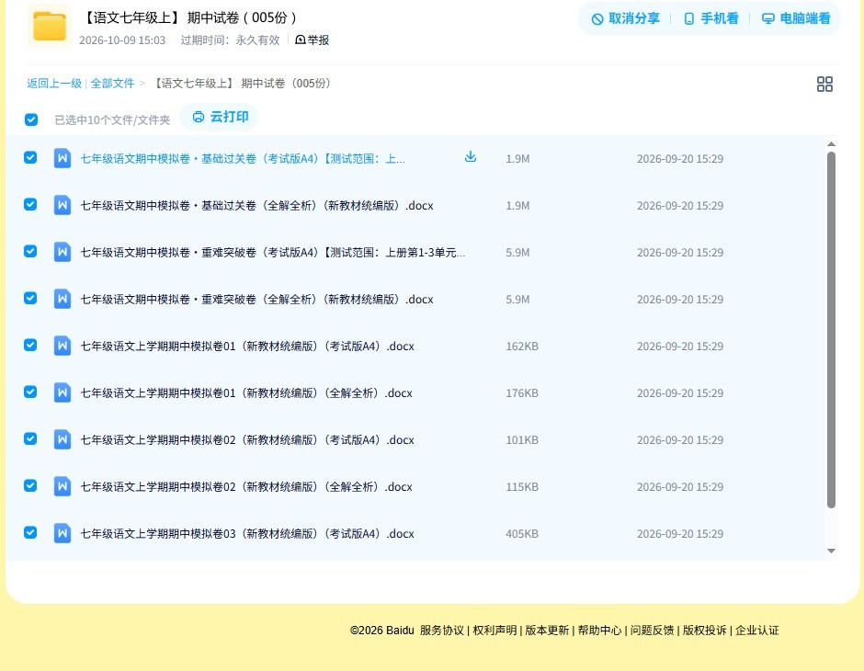
Task: Report this share via 举报
Action: click(313, 40)
